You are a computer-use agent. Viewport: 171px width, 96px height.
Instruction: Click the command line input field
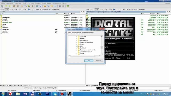coord(113,88)
